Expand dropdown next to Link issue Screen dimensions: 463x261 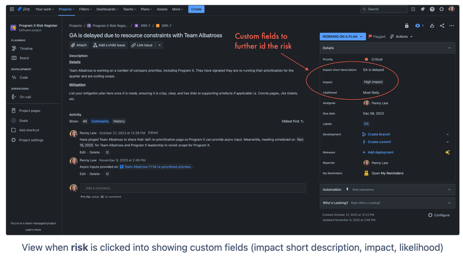point(159,45)
